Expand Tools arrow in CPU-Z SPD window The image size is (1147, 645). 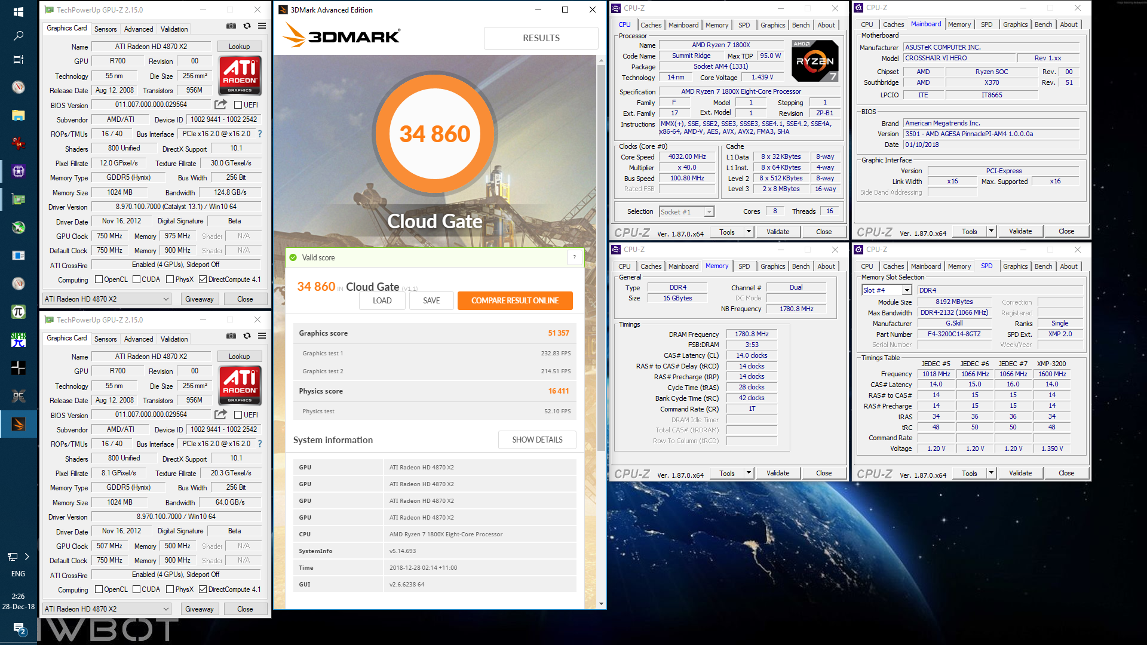(x=991, y=473)
